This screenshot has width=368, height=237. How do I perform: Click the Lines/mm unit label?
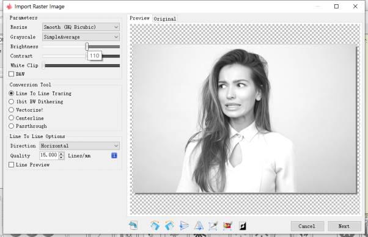pos(79,156)
